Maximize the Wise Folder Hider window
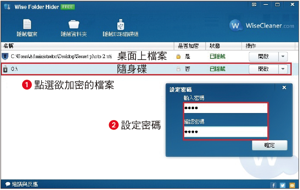Image resolution: width=300 pixels, height=190 pixels. [277, 4]
